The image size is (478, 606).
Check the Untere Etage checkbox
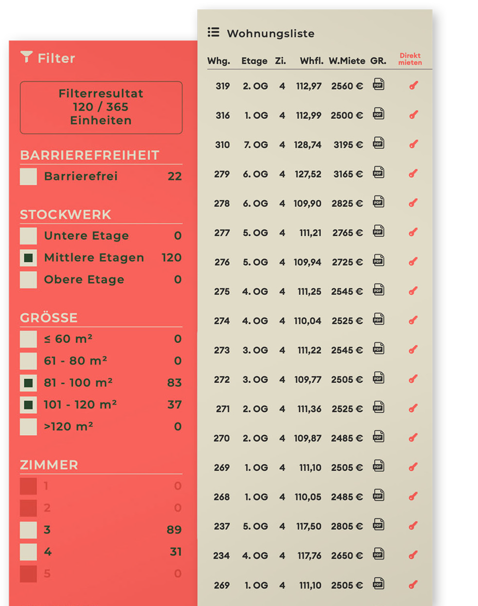[x=28, y=236]
